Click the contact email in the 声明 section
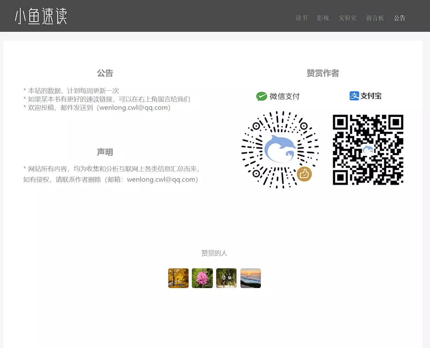 [x=161, y=180]
